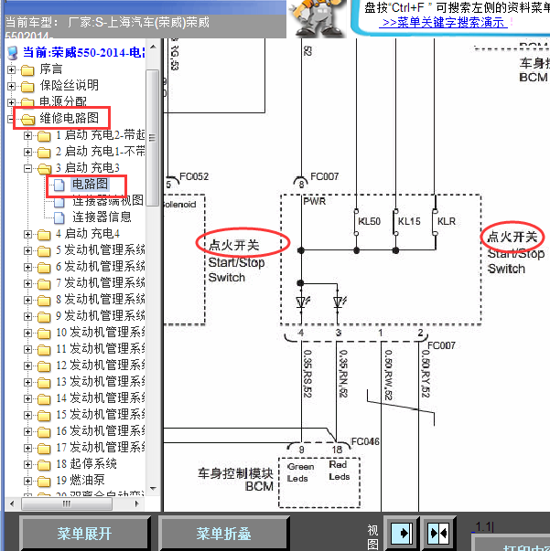Screen dimensions: 550x551
Task: Click FC046 connector label in diagram
Action: coord(365,441)
